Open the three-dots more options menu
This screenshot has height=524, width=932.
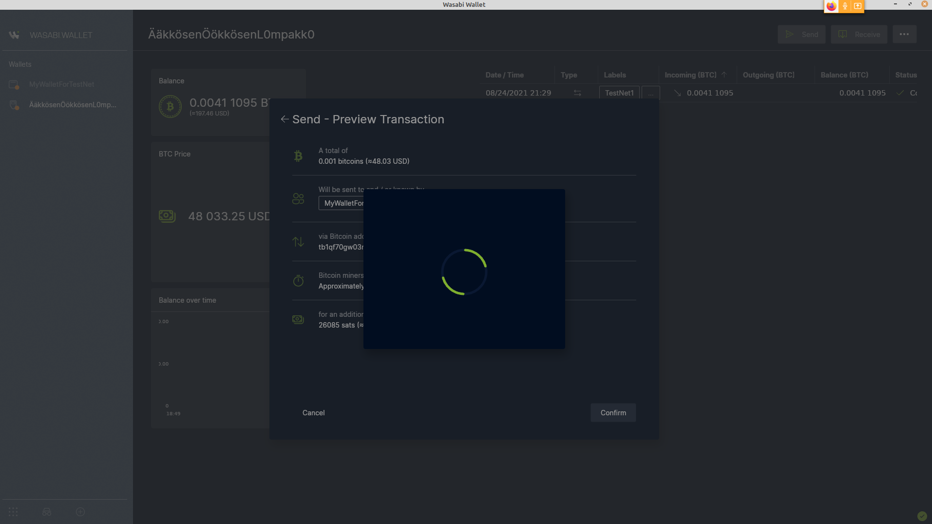tap(904, 35)
